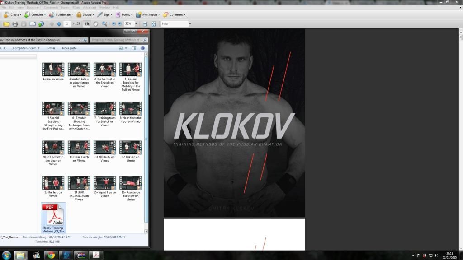Click the Print icon in Acrobat
Viewport: 463px width, 260px height.
pos(15,24)
